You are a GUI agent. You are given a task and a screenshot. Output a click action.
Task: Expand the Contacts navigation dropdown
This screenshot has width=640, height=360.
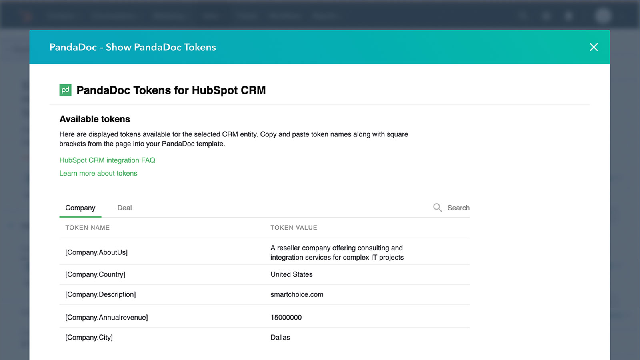click(61, 15)
